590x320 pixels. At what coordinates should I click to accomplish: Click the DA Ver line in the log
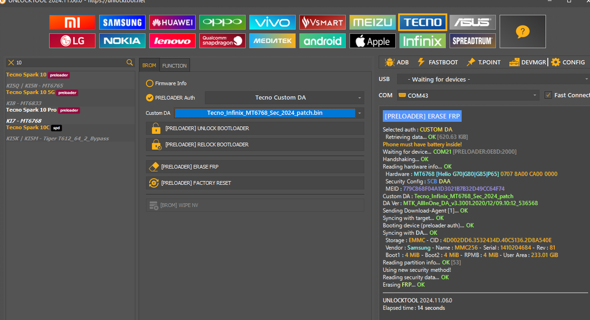(x=460, y=203)
